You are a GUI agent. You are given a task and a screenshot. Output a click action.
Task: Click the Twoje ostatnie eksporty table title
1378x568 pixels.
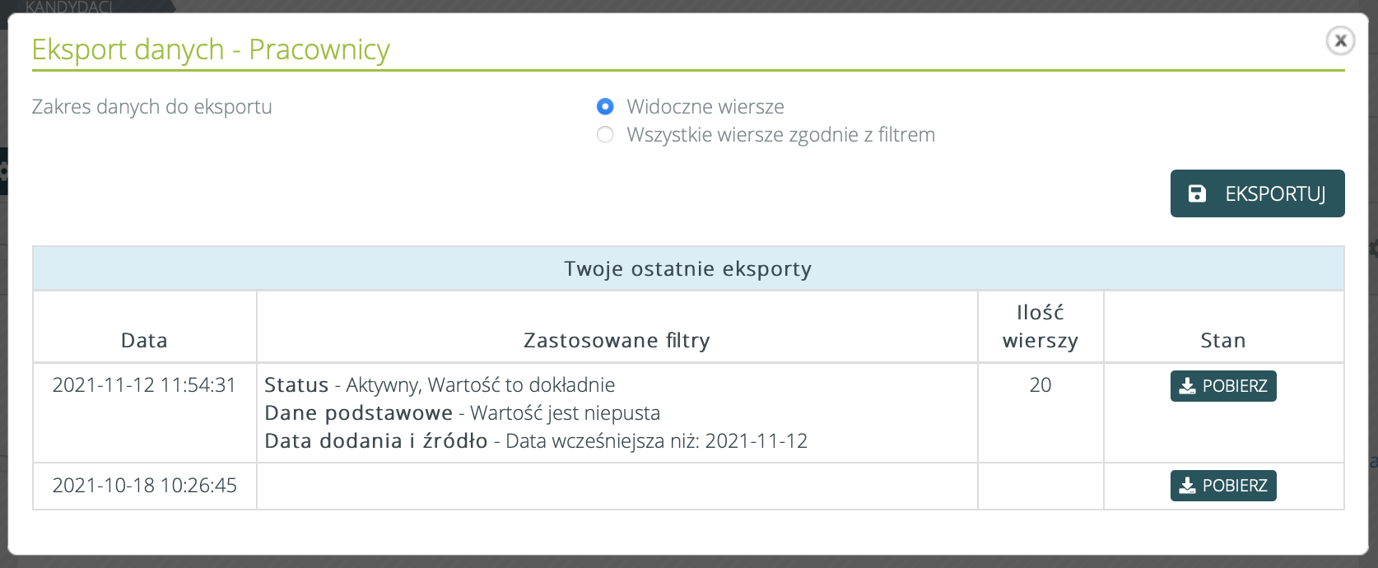coord(688,269)
